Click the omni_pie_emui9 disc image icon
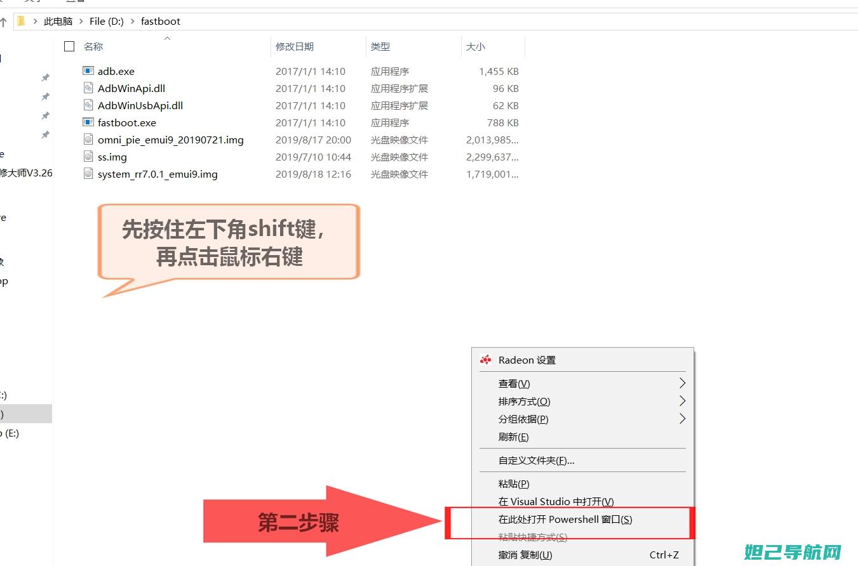Image resolution: width=858 pixels, height=566 pixels. pyautogui.click(x=88, y=140)
